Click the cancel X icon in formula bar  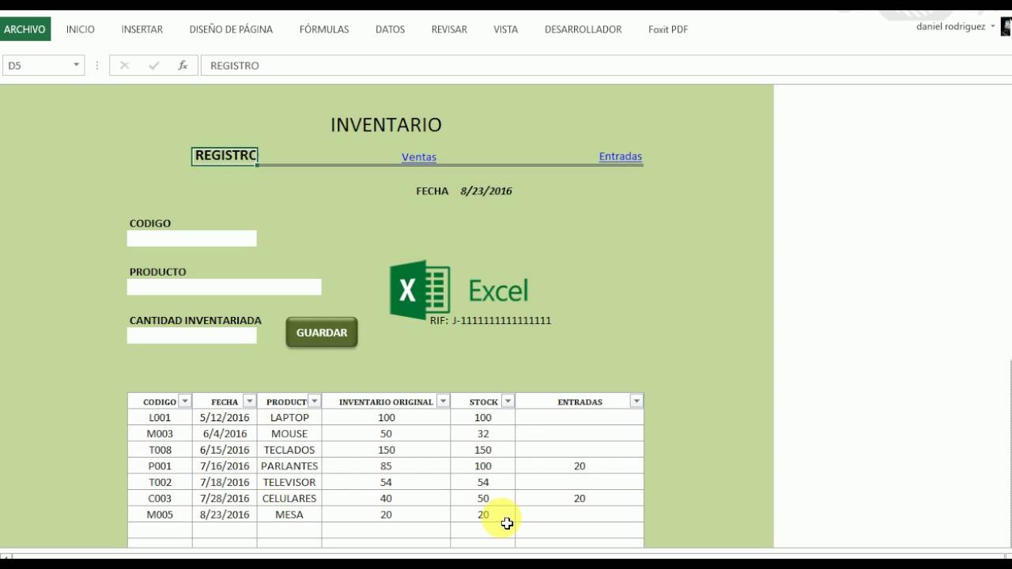point(124,66)
